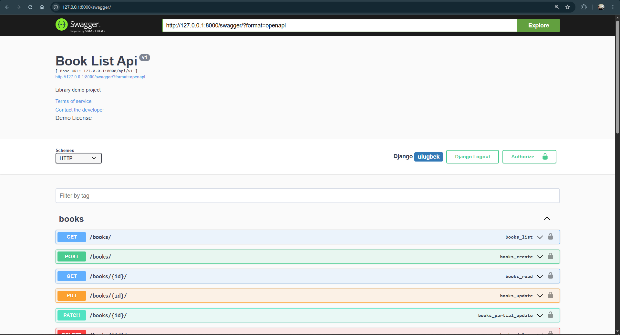Image resolution: width=620 pixels, height=335 pixels.
Task: Click the Contact the developer link
Action: [x=79, y=110]
